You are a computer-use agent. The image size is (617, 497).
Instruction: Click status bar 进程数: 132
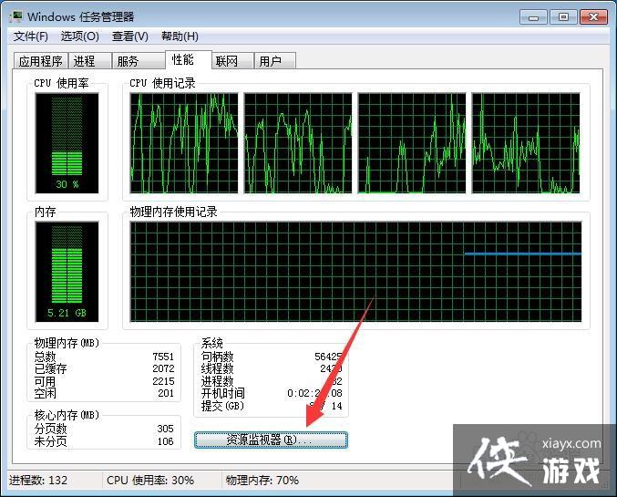[x=38, y=481]
